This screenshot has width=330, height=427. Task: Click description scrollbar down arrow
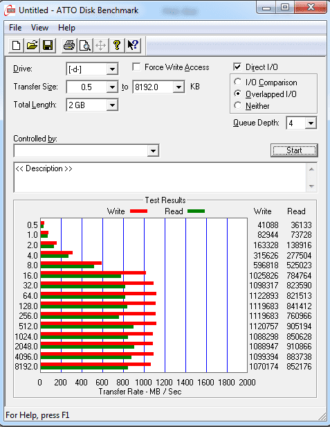tap(311, 186)
